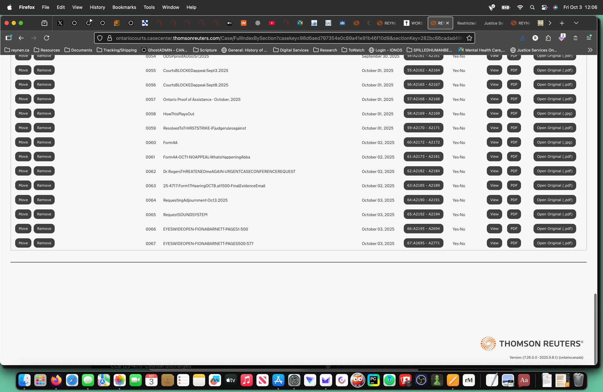
Task: Open the extensions puzzle-piece icon
Action: tap(548, 38)
